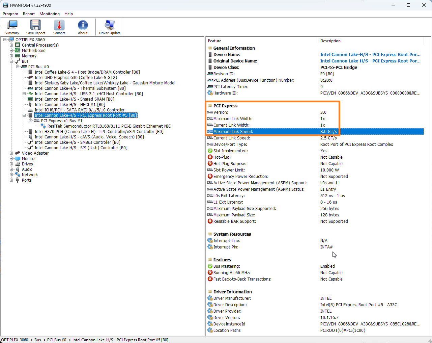Click the Memory module icon
This screenshot has height=343, width=432.
click(x=18, y=56)
